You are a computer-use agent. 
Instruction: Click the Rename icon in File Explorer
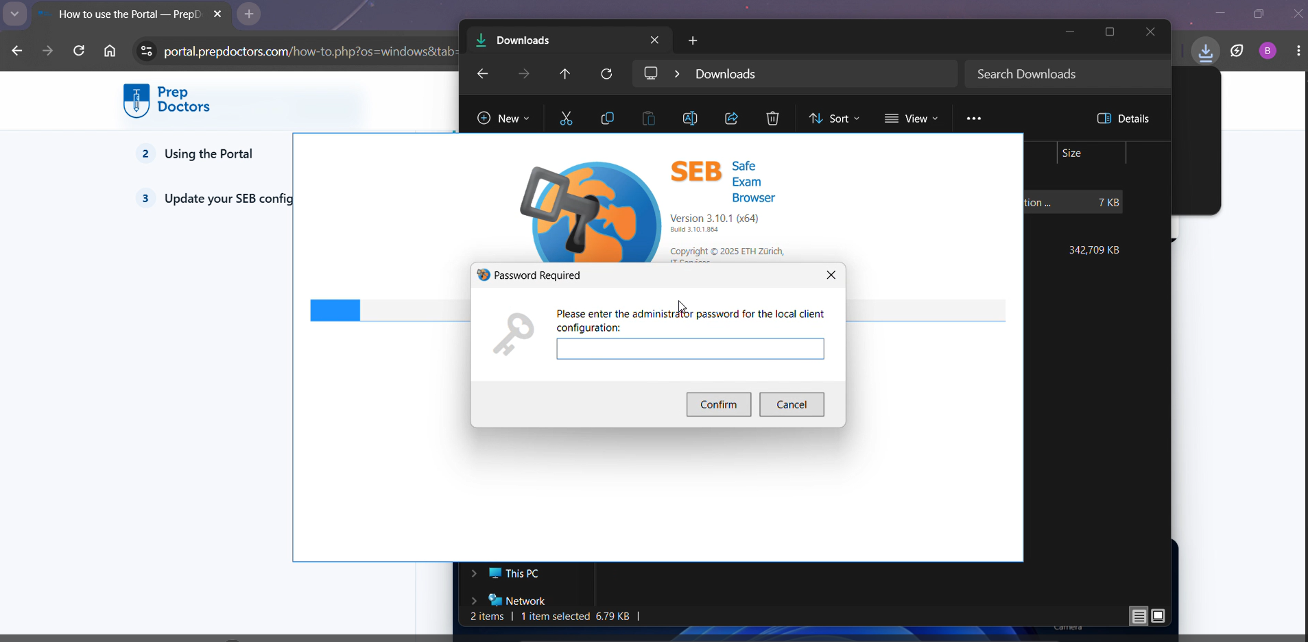tap(690, 119)
